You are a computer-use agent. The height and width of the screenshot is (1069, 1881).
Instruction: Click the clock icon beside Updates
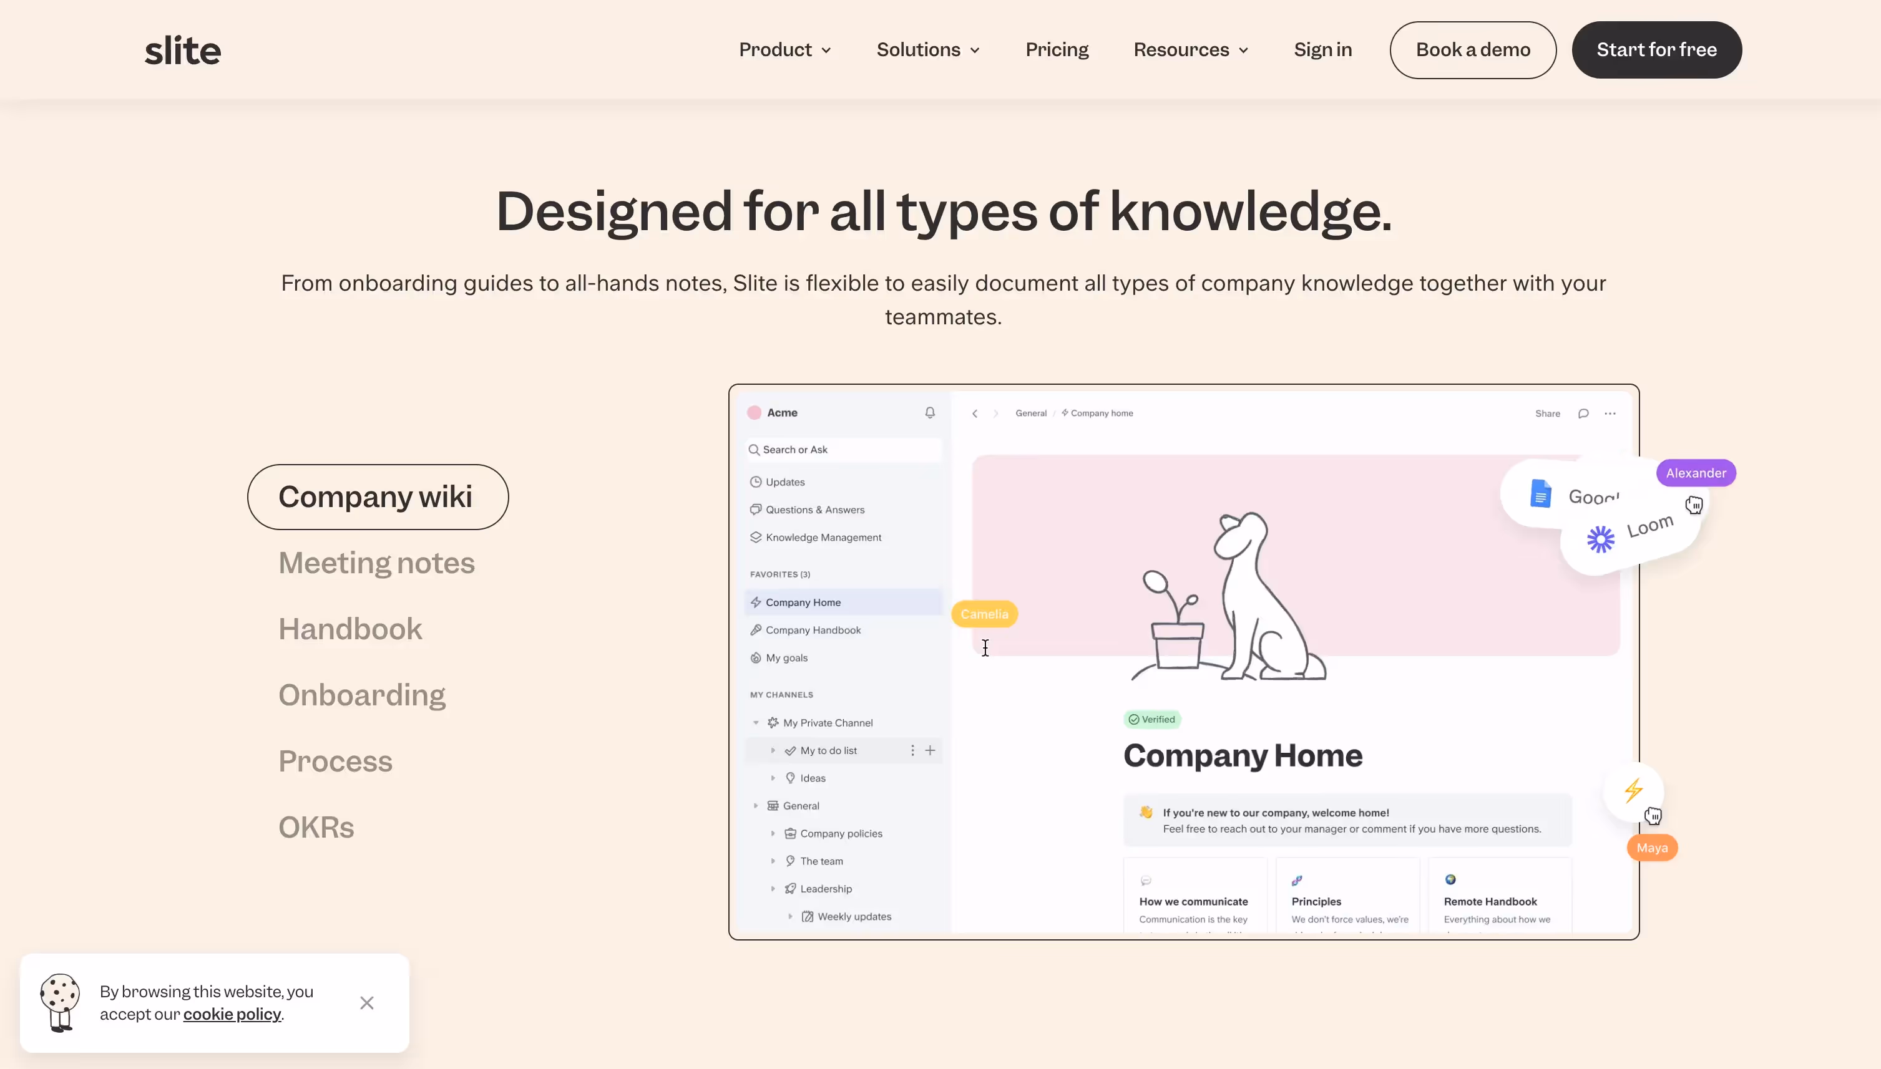point(755,481)
